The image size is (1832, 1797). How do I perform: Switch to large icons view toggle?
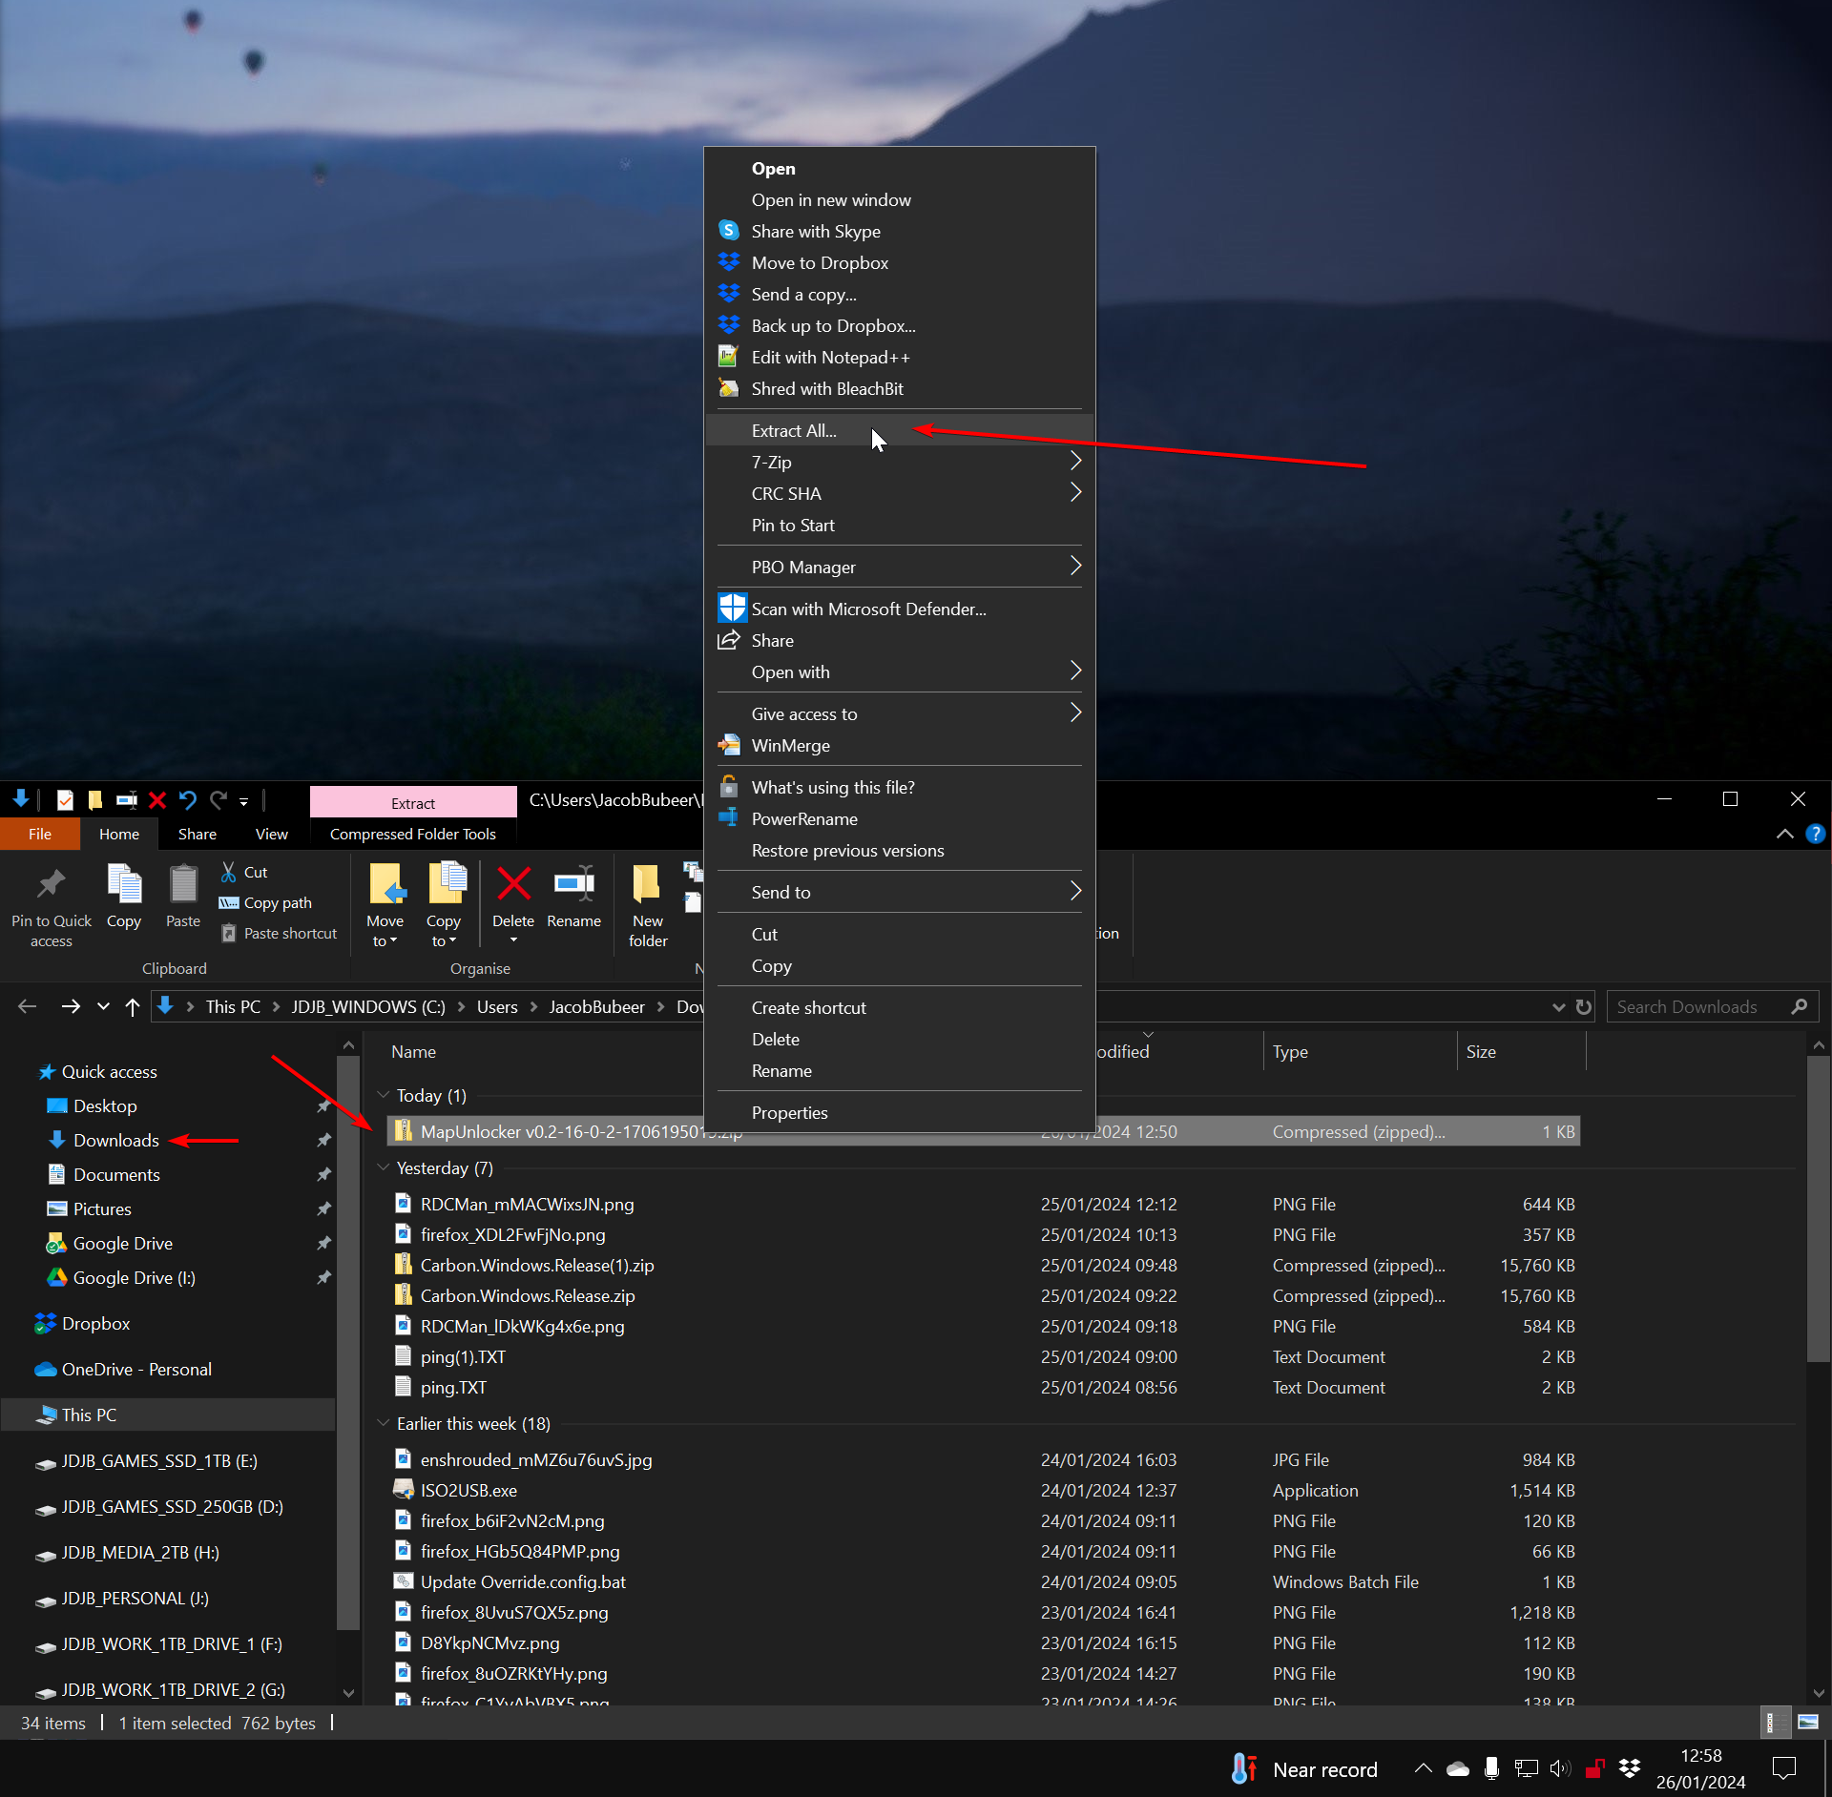click(x=1807, y=1722)
